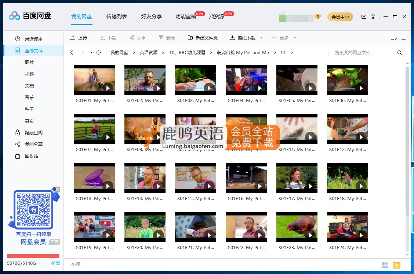Click the 上传 (Upload) icon
Viewport: 414px width, 274px height.
pyautogui.click(x=73, y=37)
